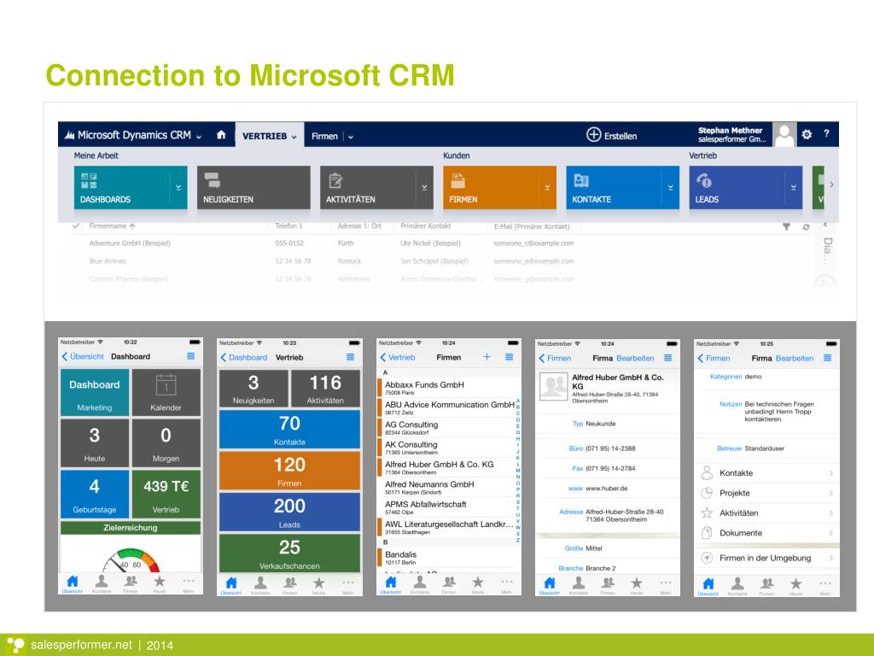Tap contacts icon in Firmen list tab bar
Viewport: 874px width, 656px height.
pos(420,583)
